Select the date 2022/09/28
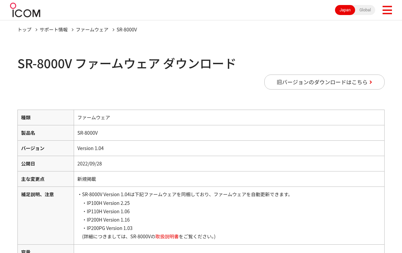Viewport: 402px width, 253px height. (89, 163)
